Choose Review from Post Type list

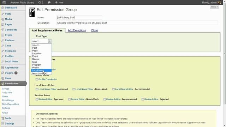[41, 59]
